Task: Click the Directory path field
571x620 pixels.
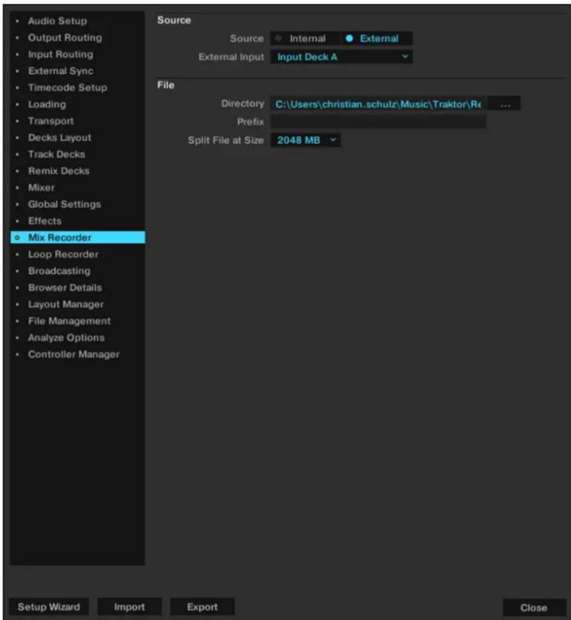Action: point(378,104)
